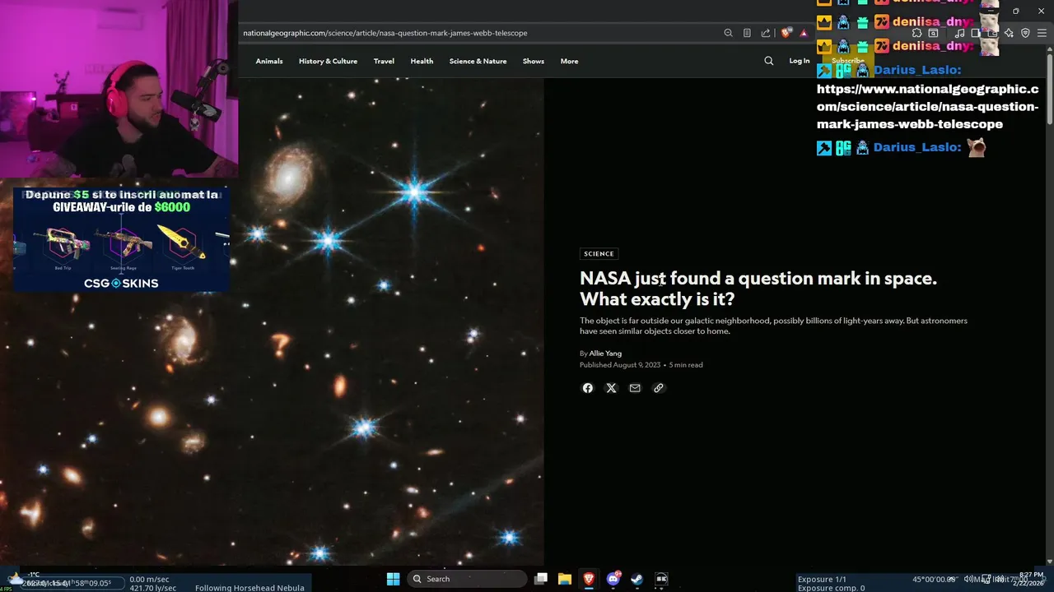This screenshot has width=1054, height=592.
Task: Open author Allie Yang's page
Action: pos(605,354)
